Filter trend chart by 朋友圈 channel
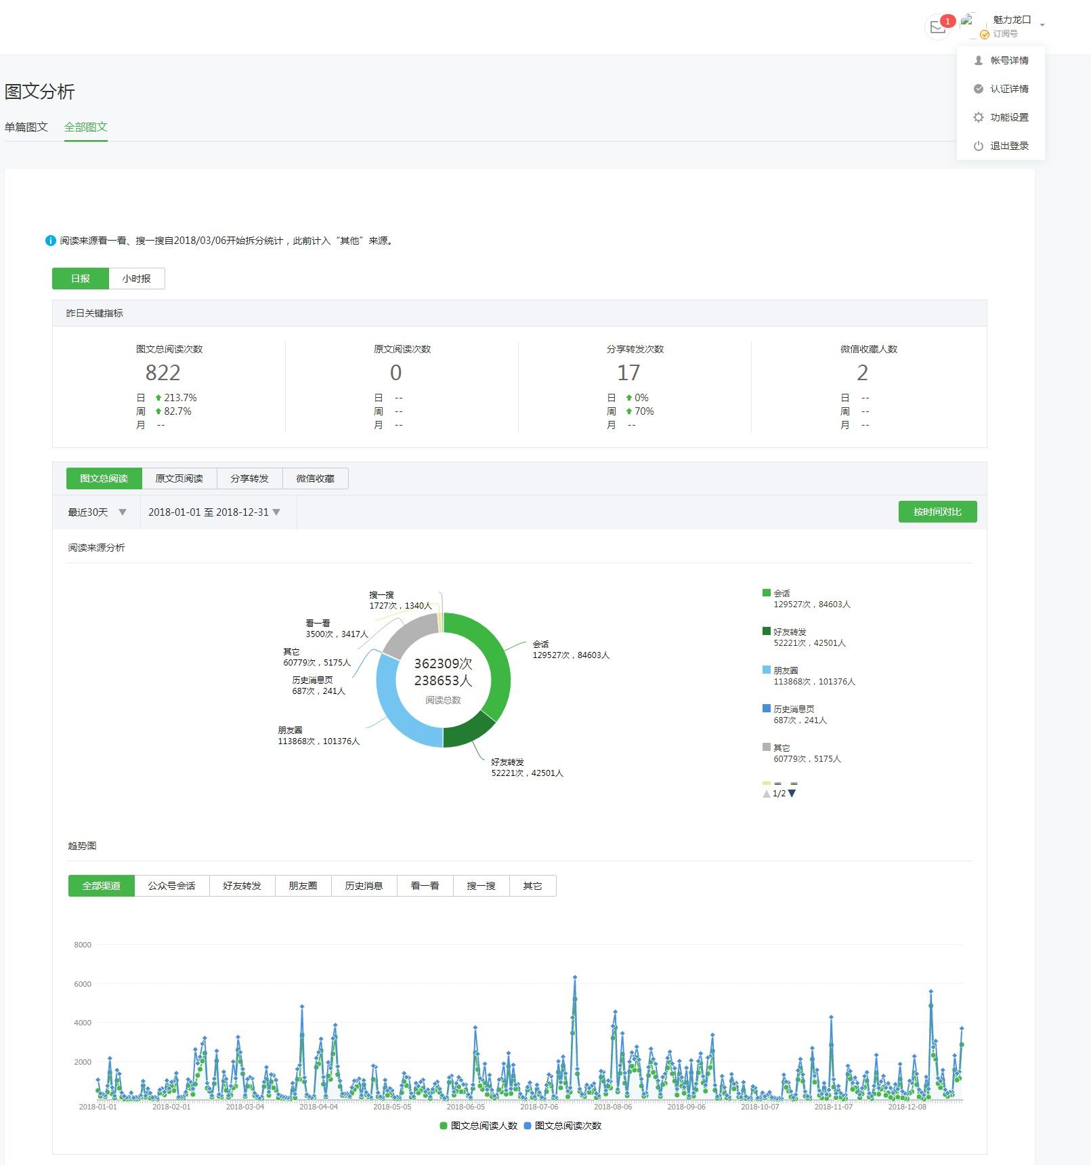The height and width of the screenshot is (1165, 1091). [303, 886]
